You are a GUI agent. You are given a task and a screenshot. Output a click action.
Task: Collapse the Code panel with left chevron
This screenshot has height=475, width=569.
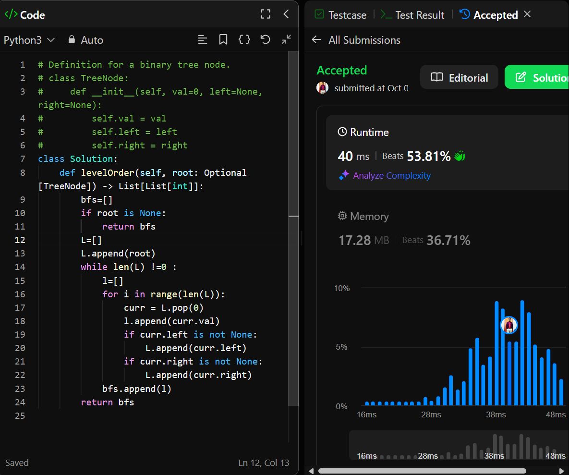tap(286, 14)
